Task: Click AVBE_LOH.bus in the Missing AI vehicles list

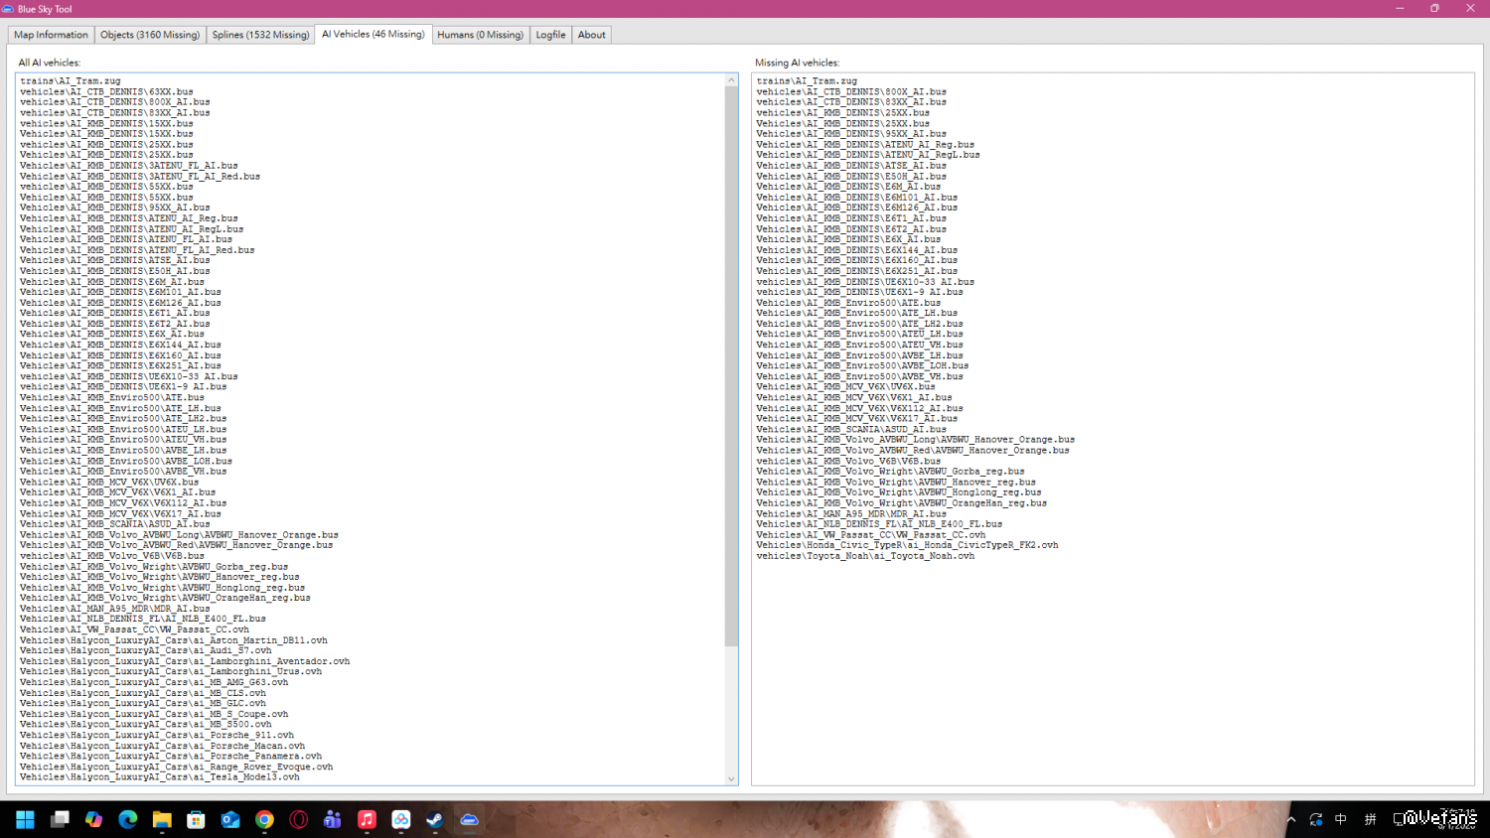Action: click(862, 365)
